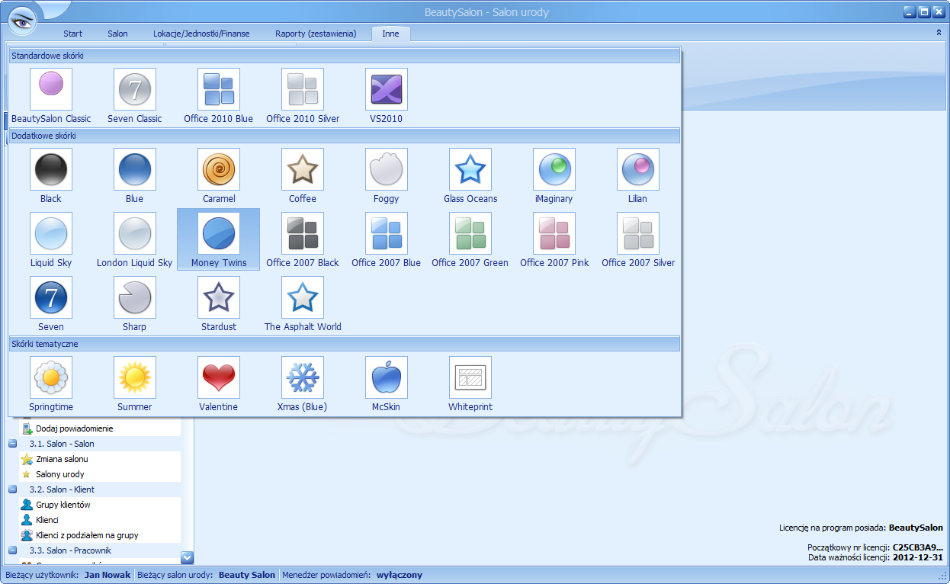Viewport: 950px width, 584px height.
Task: Apply the Valentine heart skin
Action: point(219,384)
